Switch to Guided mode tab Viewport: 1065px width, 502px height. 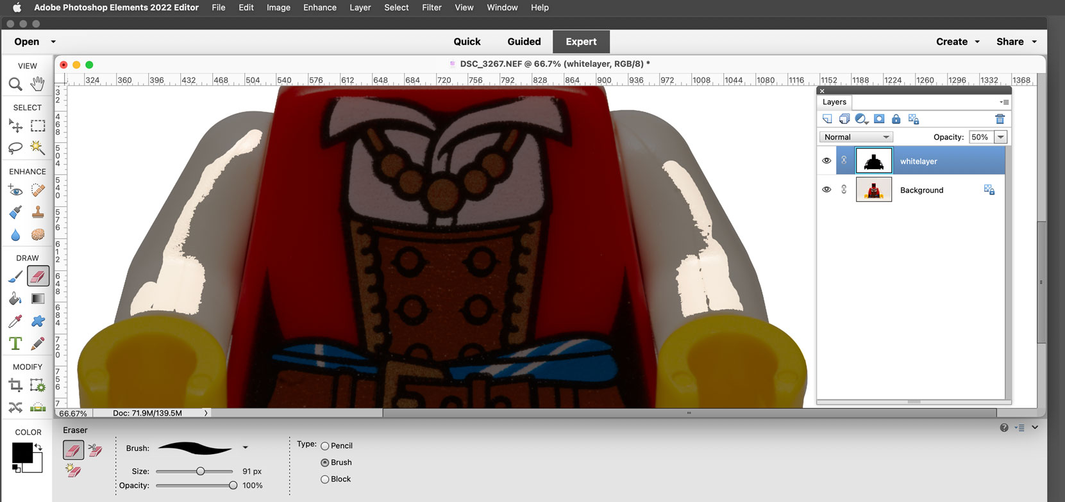524,42
